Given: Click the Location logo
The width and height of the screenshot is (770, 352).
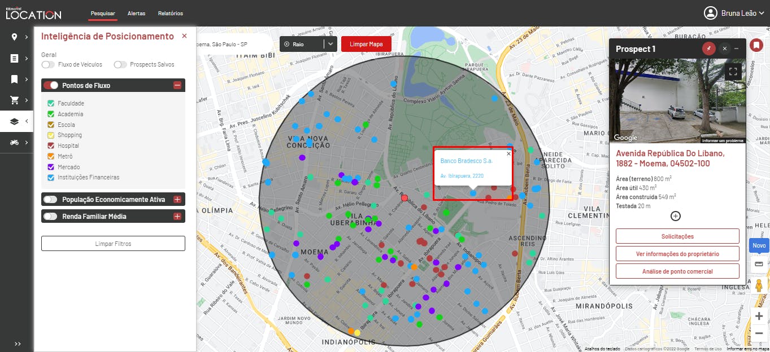Looking at the screenshot, I should click(33, 13).
